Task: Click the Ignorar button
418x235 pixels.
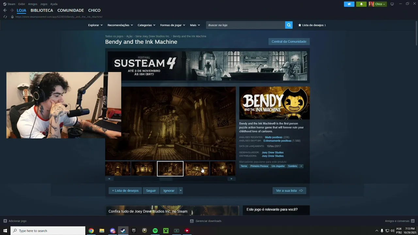Action: (x=169, y=191)
